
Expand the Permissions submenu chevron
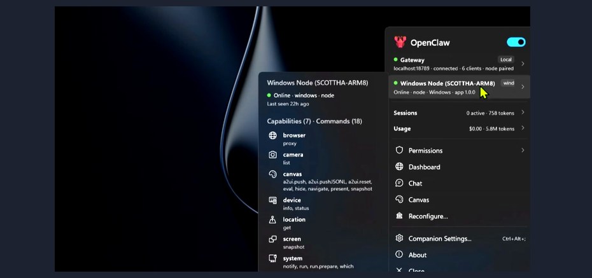(x=523, y=150)
